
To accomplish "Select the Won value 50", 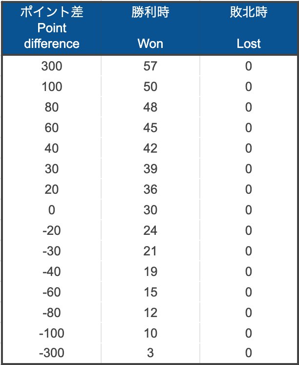I will 150,87.
